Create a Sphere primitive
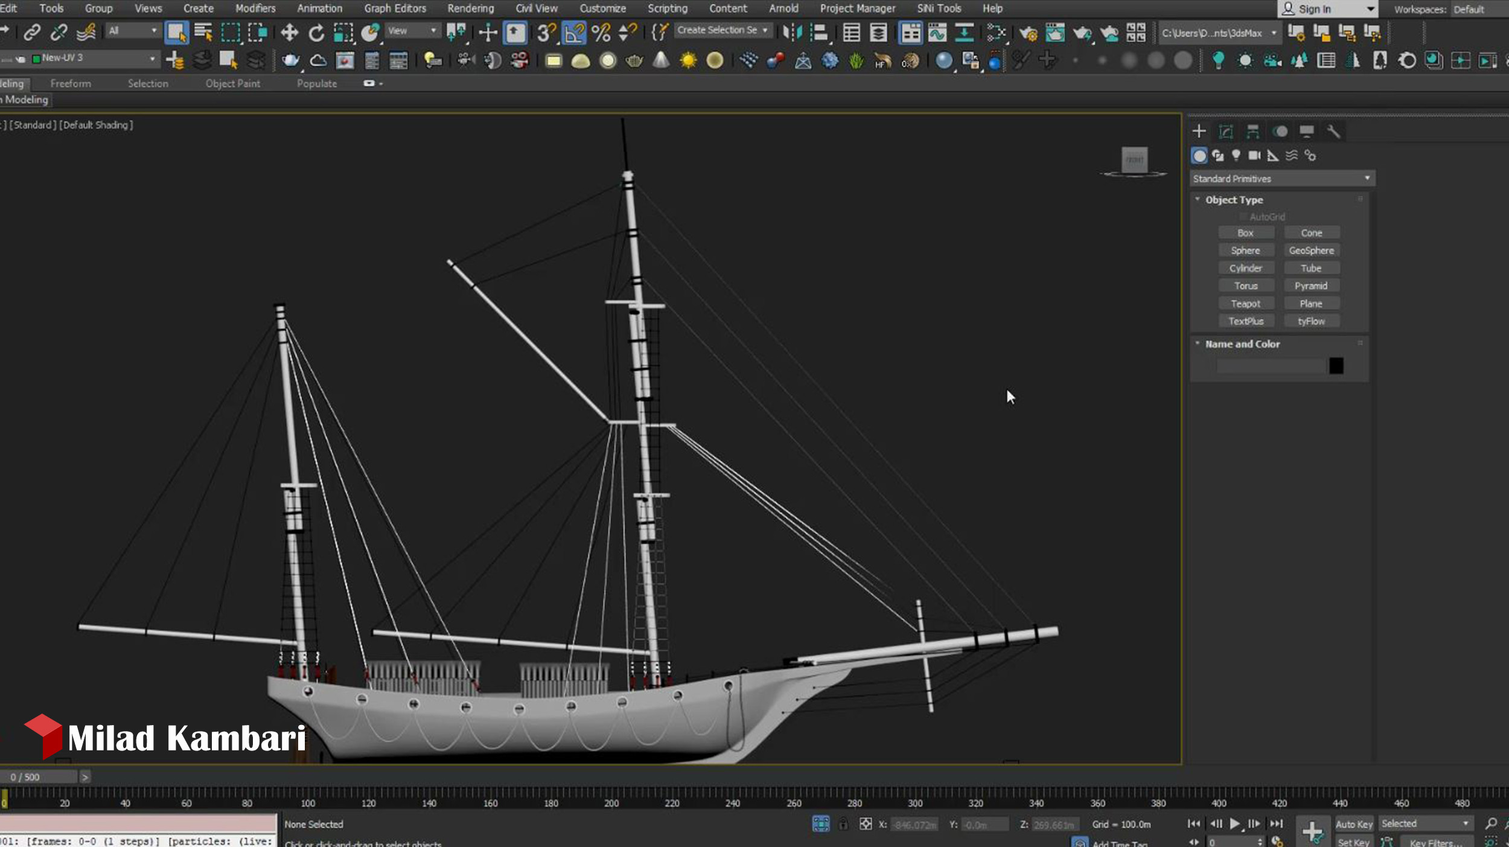 point(1246,251)
